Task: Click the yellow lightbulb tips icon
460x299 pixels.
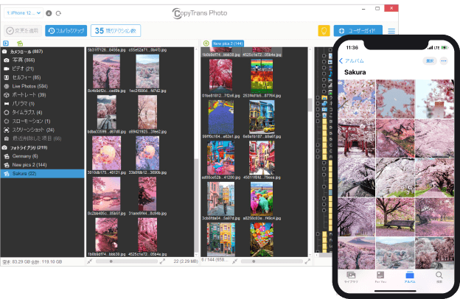Action: (x=324, y=30)
